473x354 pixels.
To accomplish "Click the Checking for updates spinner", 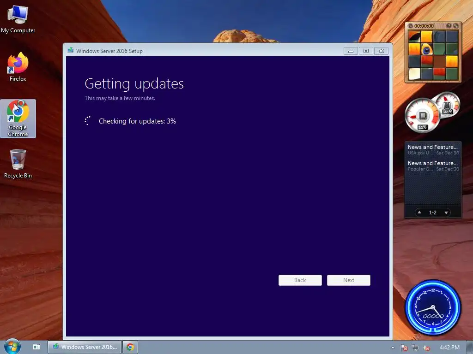I will [x=88, y=121].
